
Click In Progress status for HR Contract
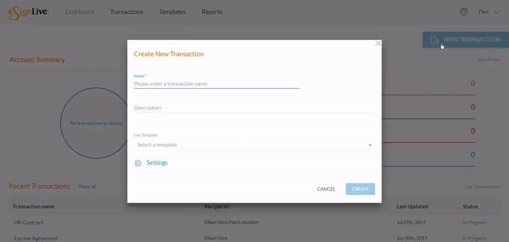[474, 222]
